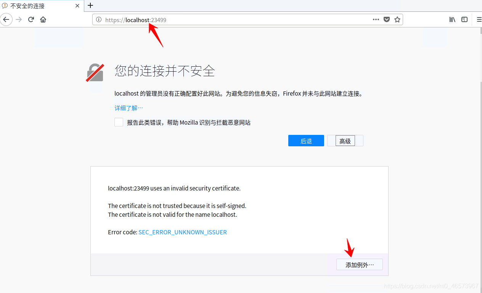Save page to Pocket

(387, 19)
